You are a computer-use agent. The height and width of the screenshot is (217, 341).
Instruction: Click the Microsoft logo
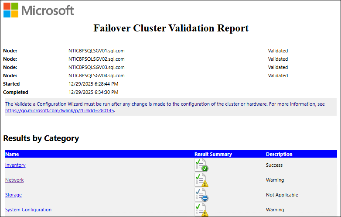tap(38, 10)
